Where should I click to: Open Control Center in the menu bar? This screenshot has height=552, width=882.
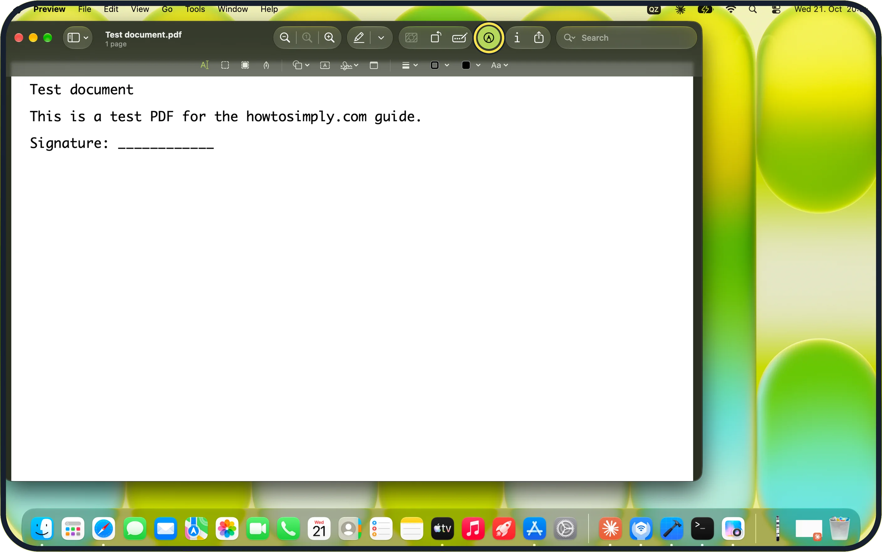coord(776,9)
